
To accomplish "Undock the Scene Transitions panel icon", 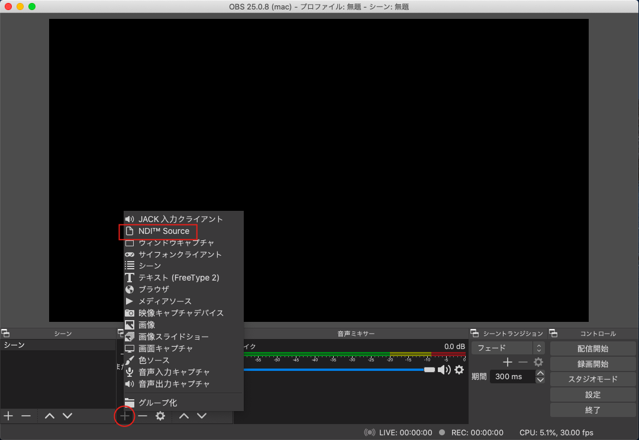I will point(475,334).
